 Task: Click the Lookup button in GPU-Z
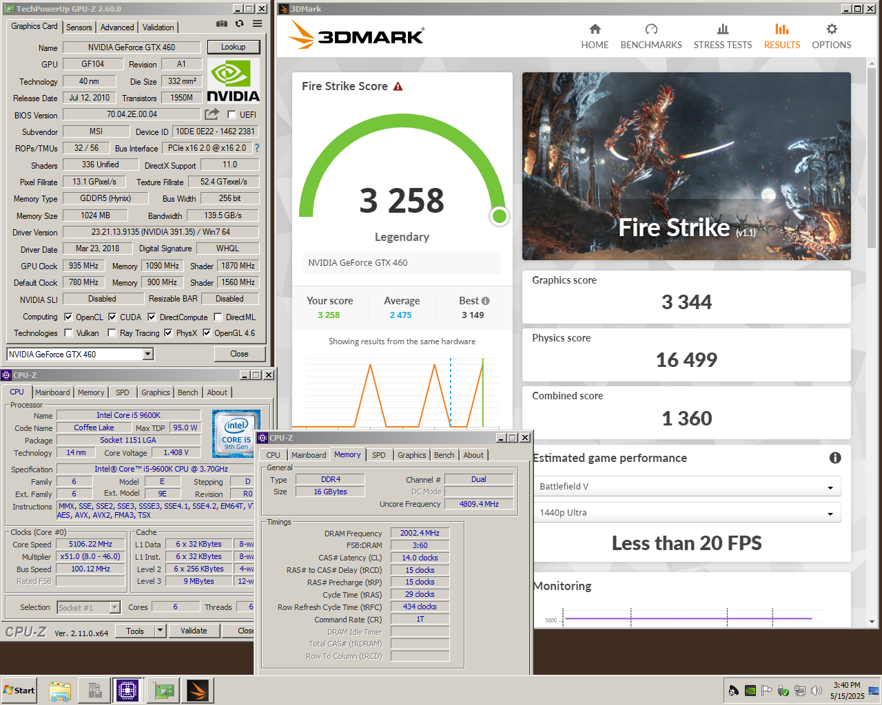[x=233, y=47]
